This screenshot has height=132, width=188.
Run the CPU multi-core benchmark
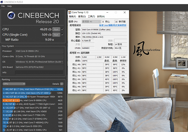[56, 29]
